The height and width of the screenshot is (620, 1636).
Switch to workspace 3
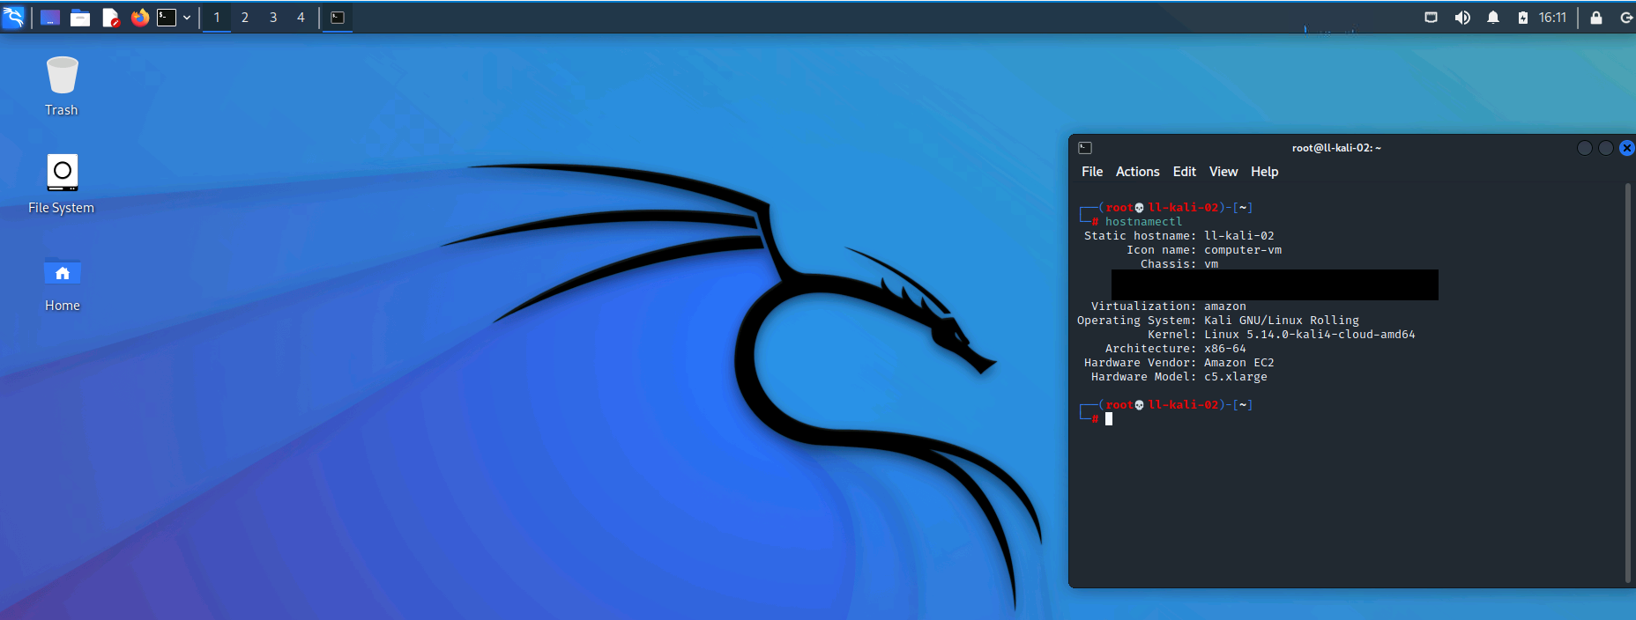(x=273, y=18)
